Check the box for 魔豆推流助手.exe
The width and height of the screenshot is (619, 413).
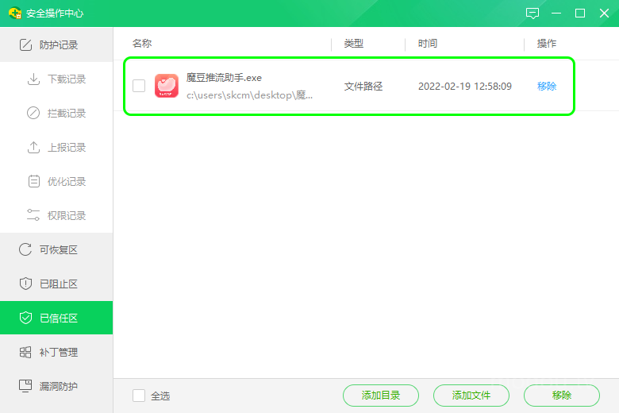(x=139, y=86)
